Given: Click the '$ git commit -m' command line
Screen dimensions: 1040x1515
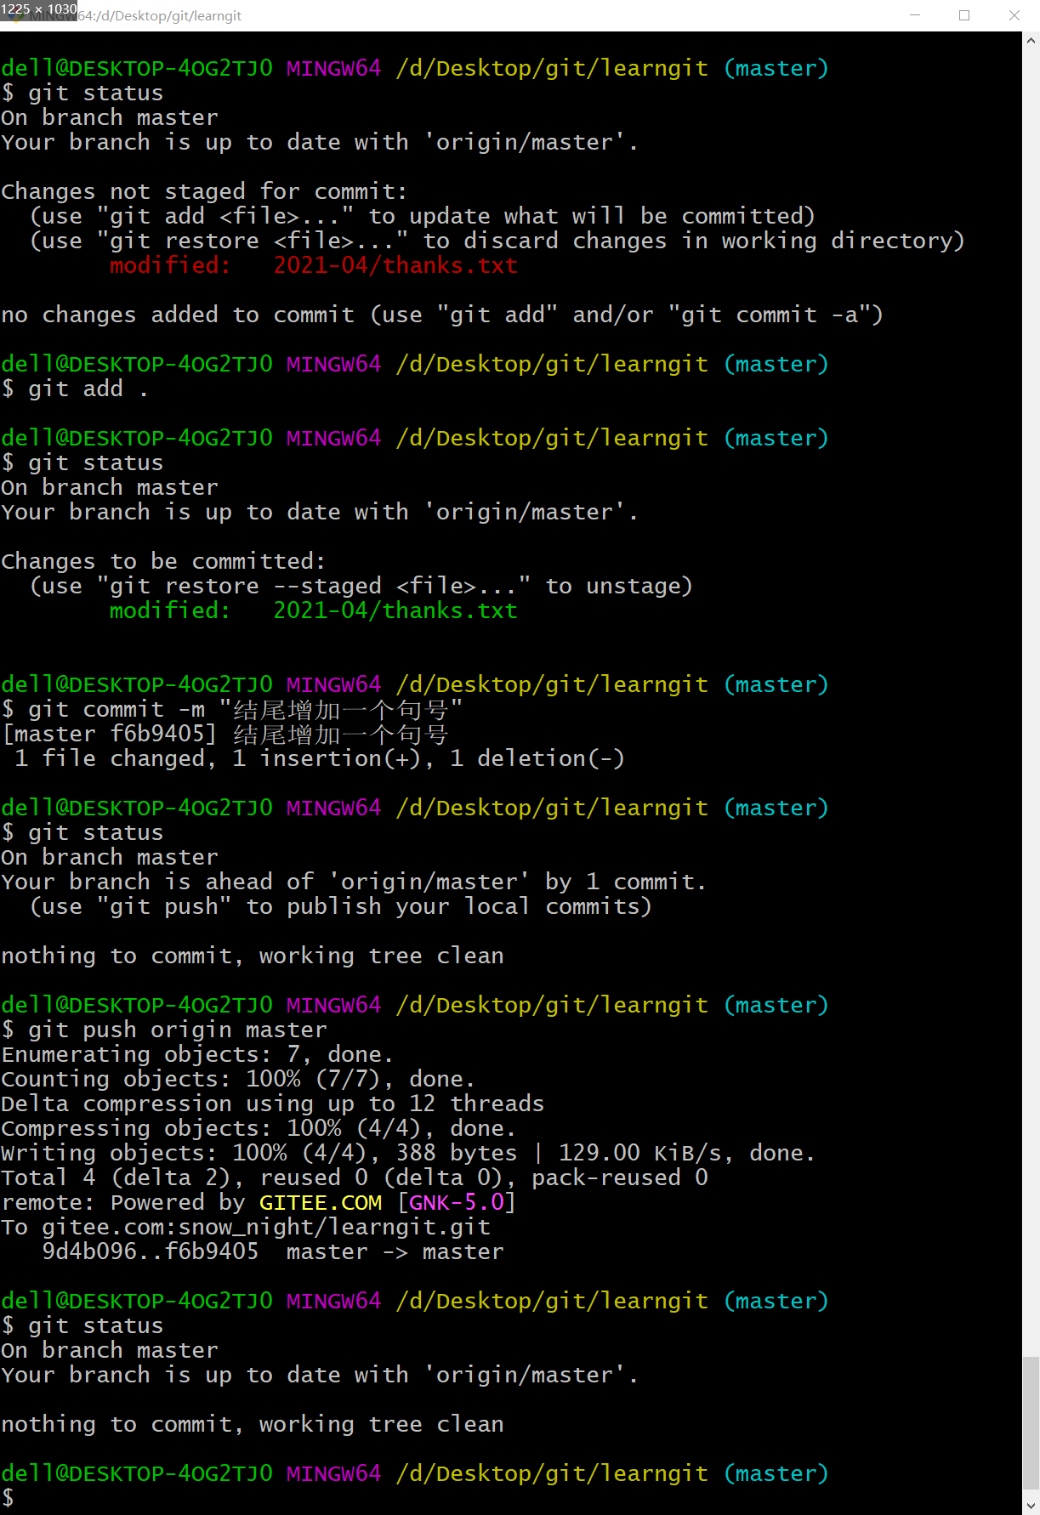Looking at the screenshot, I should (x=232, y=709).
